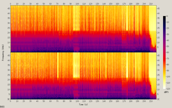
Task: Click the 210 tick on top time axis
Action: coord(151,4)
